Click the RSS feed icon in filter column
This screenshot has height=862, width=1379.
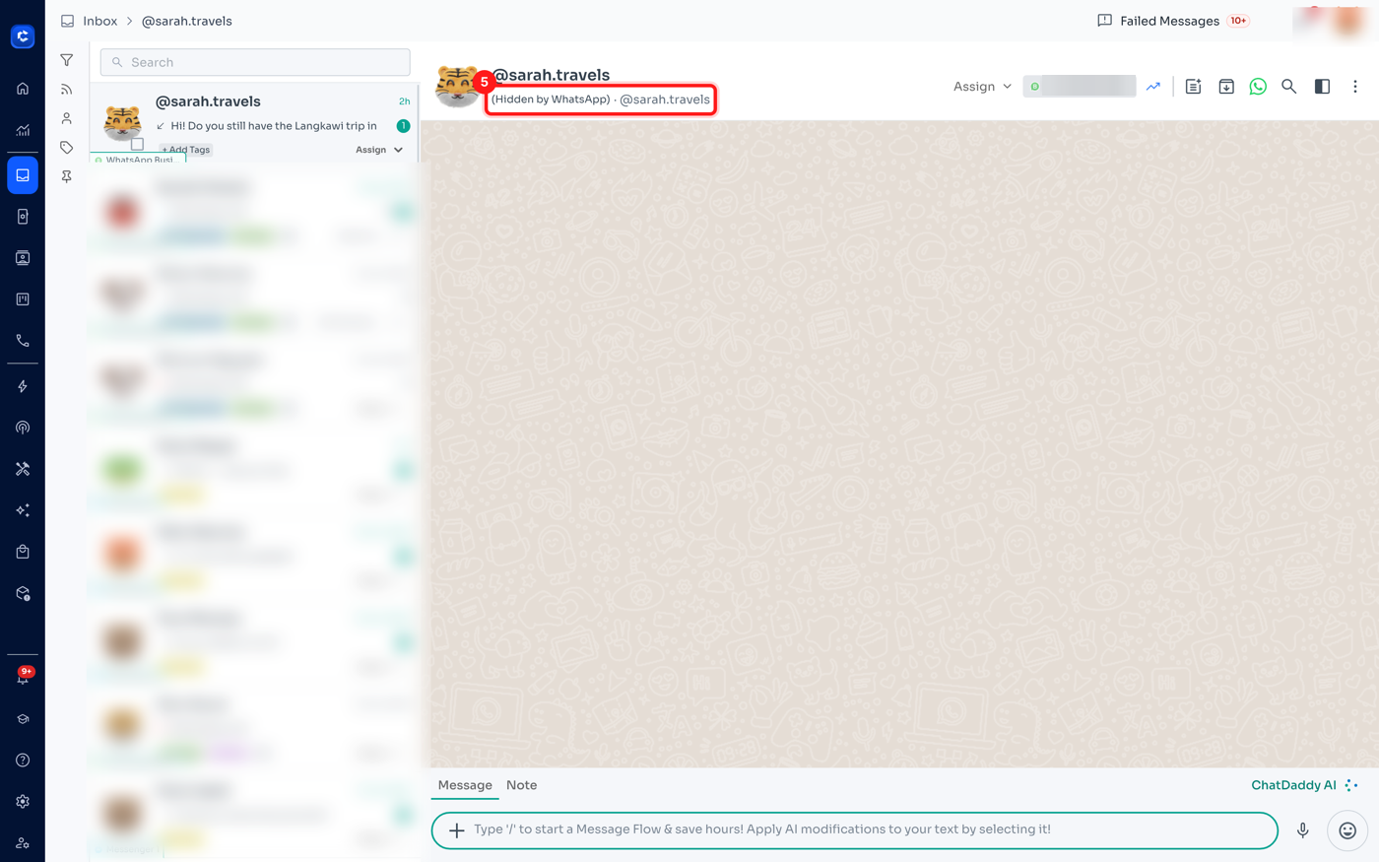point(67,90)
